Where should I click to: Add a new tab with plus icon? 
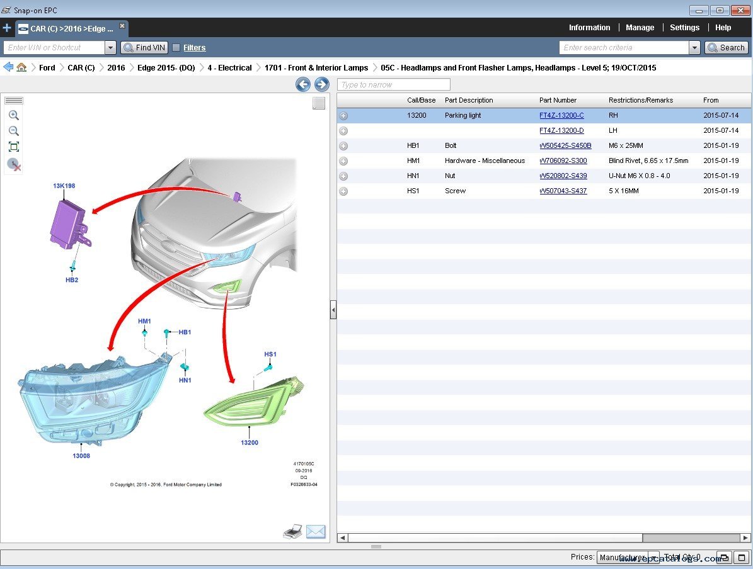tap(7, 28)
